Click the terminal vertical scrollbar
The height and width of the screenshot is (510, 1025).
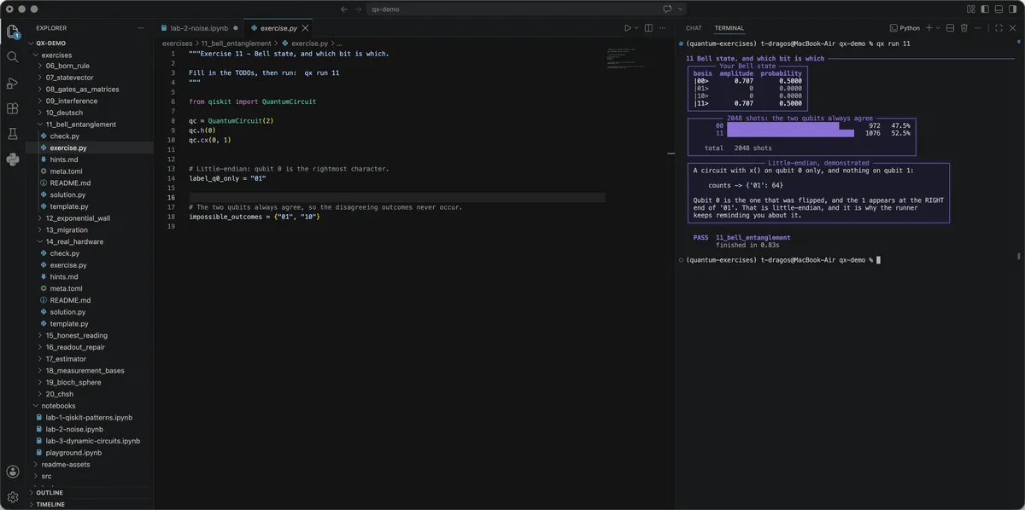(x=1018, y=256)
